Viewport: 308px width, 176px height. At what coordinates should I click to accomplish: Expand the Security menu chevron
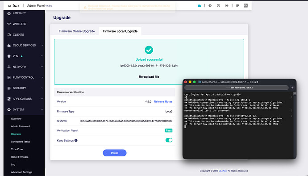click(x=42, y=88)
